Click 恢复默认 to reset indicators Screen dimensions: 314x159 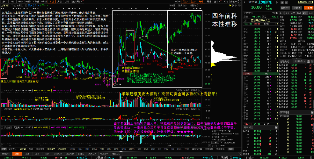coord(13,149)
